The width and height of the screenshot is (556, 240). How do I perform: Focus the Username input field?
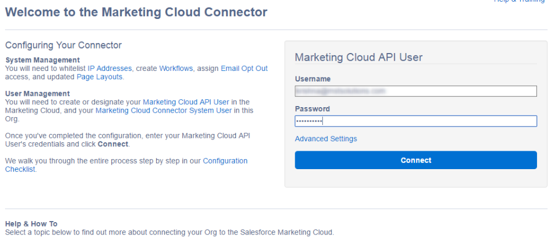(x=416, y=91)
